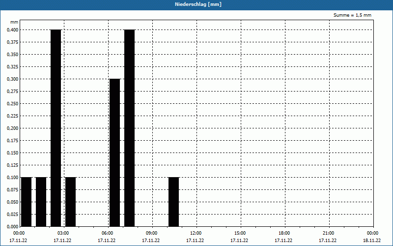Click the 12:00 time label

coord(196,233)
